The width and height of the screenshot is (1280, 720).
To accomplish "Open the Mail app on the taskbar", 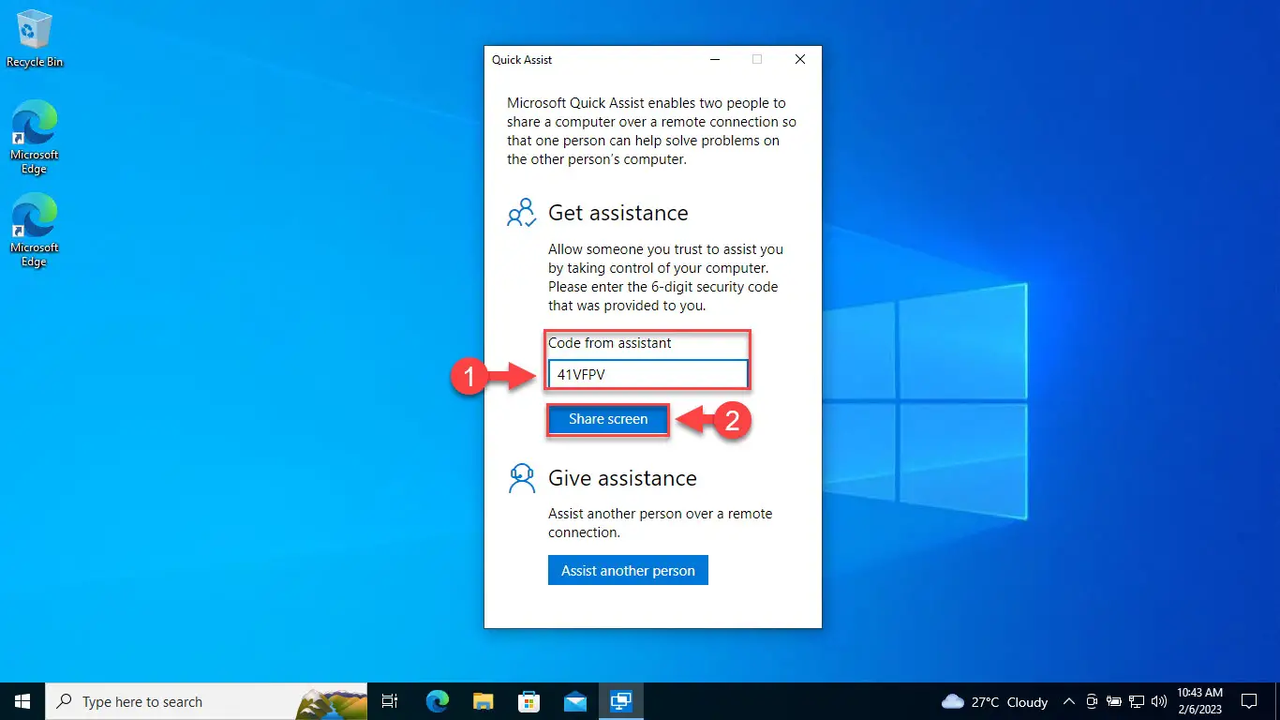I will point(575,701).
